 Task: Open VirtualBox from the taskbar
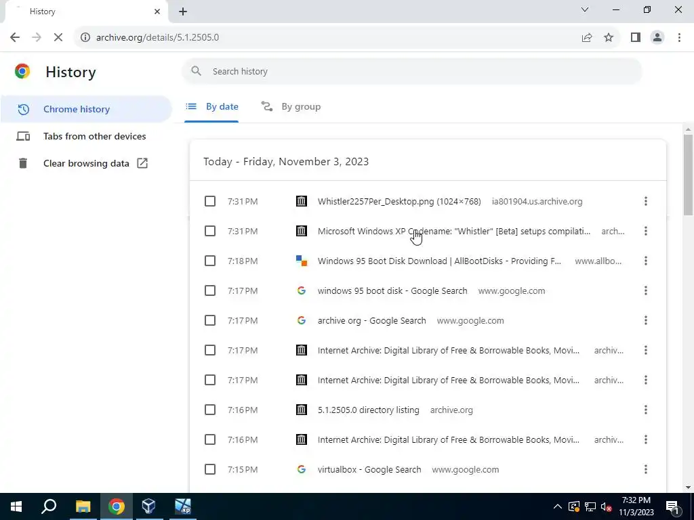(149, 506)
